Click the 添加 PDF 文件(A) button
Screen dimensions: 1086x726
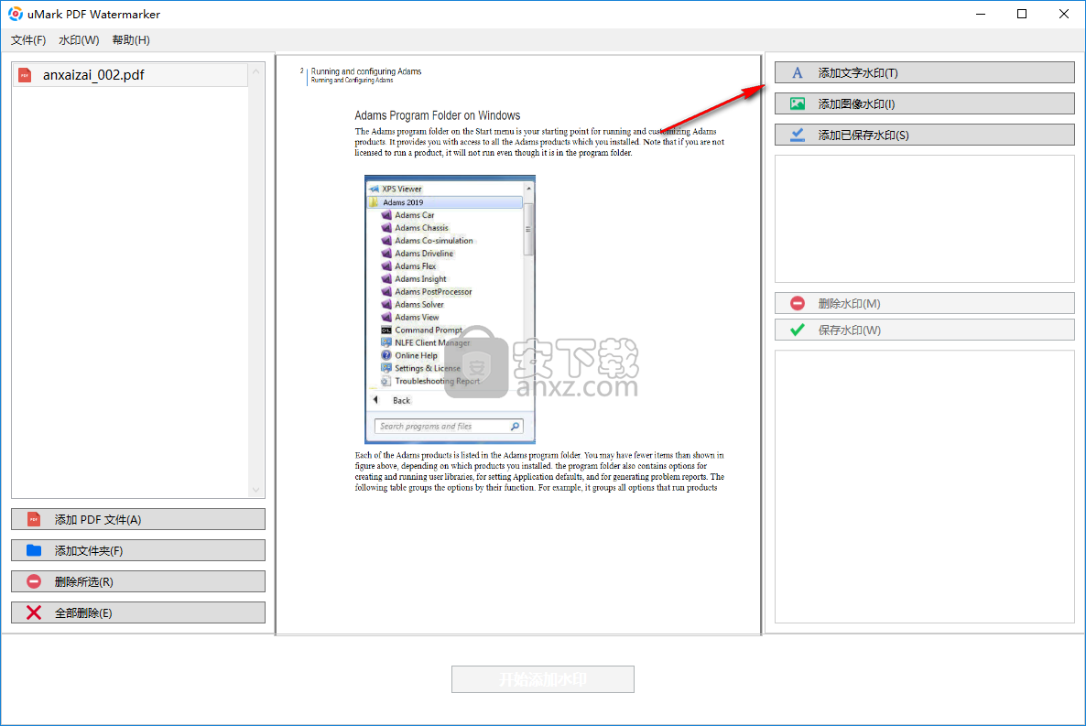138,520
